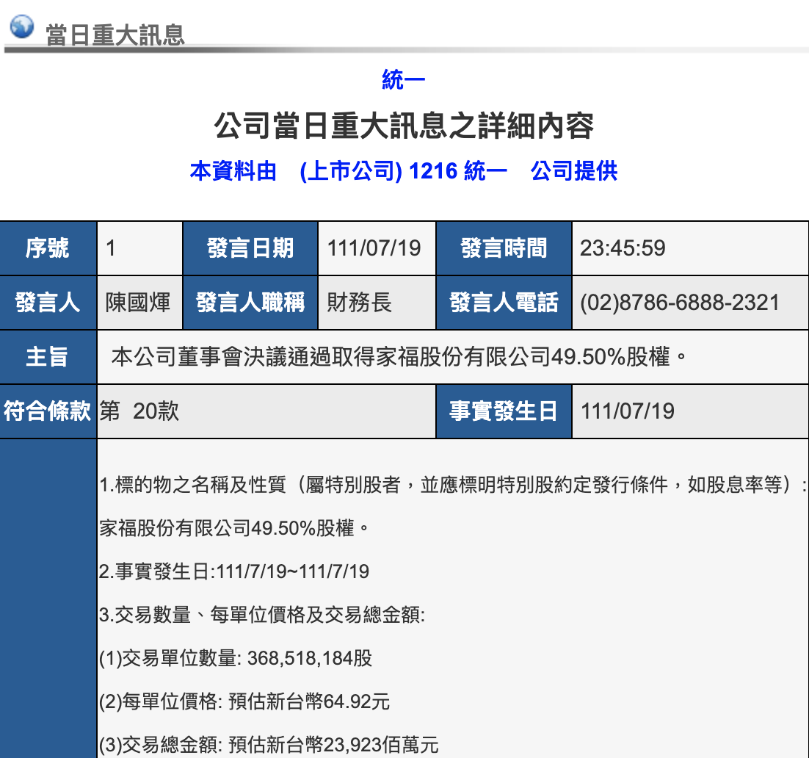Select the body line 家福股份有限公司49.50%股權

[234, 528]
